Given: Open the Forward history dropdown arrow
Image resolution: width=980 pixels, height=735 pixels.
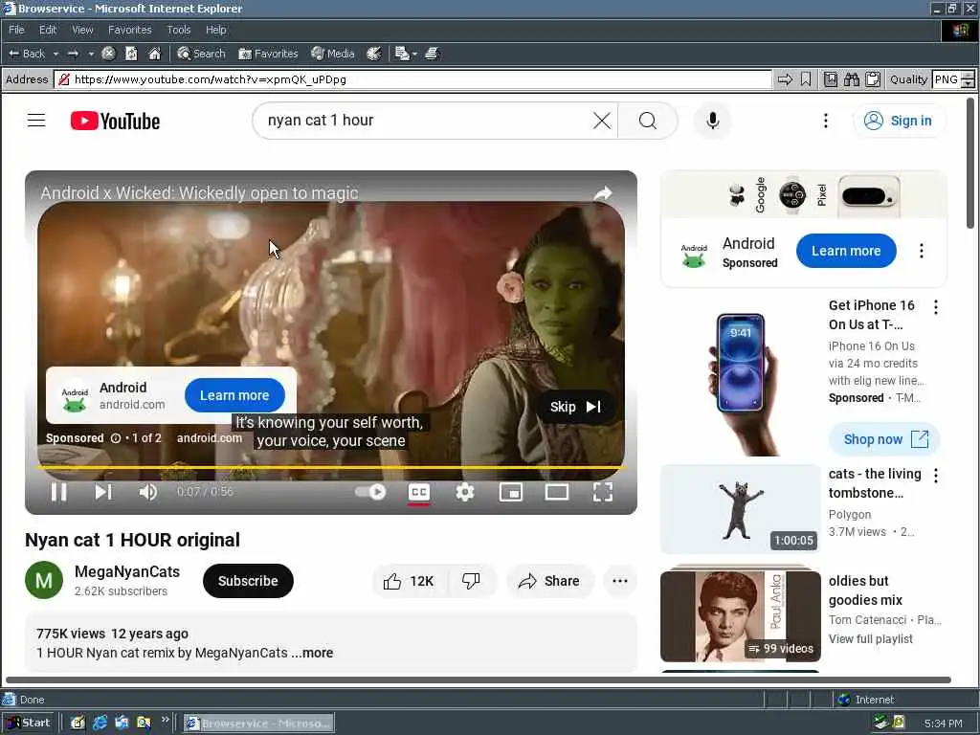Looking at the screenshot, I should (91, 54).
